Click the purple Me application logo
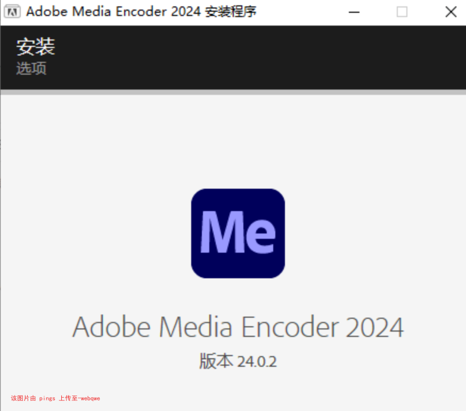The height and width of the screenshot is (411, 466). [238, 233]
